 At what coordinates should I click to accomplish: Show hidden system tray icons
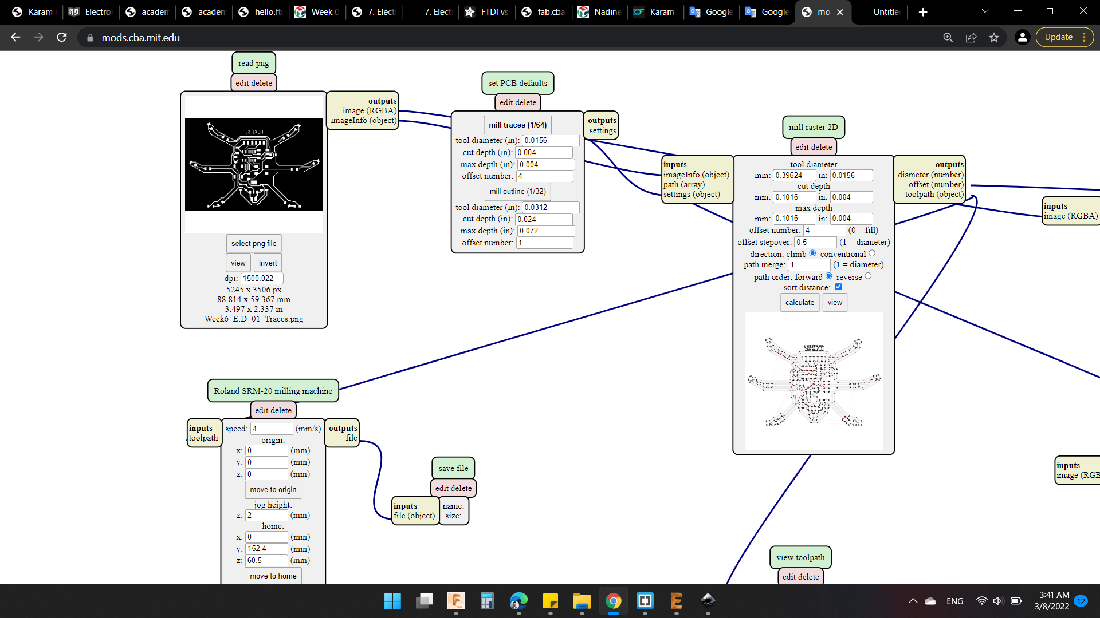coord(913,601)
